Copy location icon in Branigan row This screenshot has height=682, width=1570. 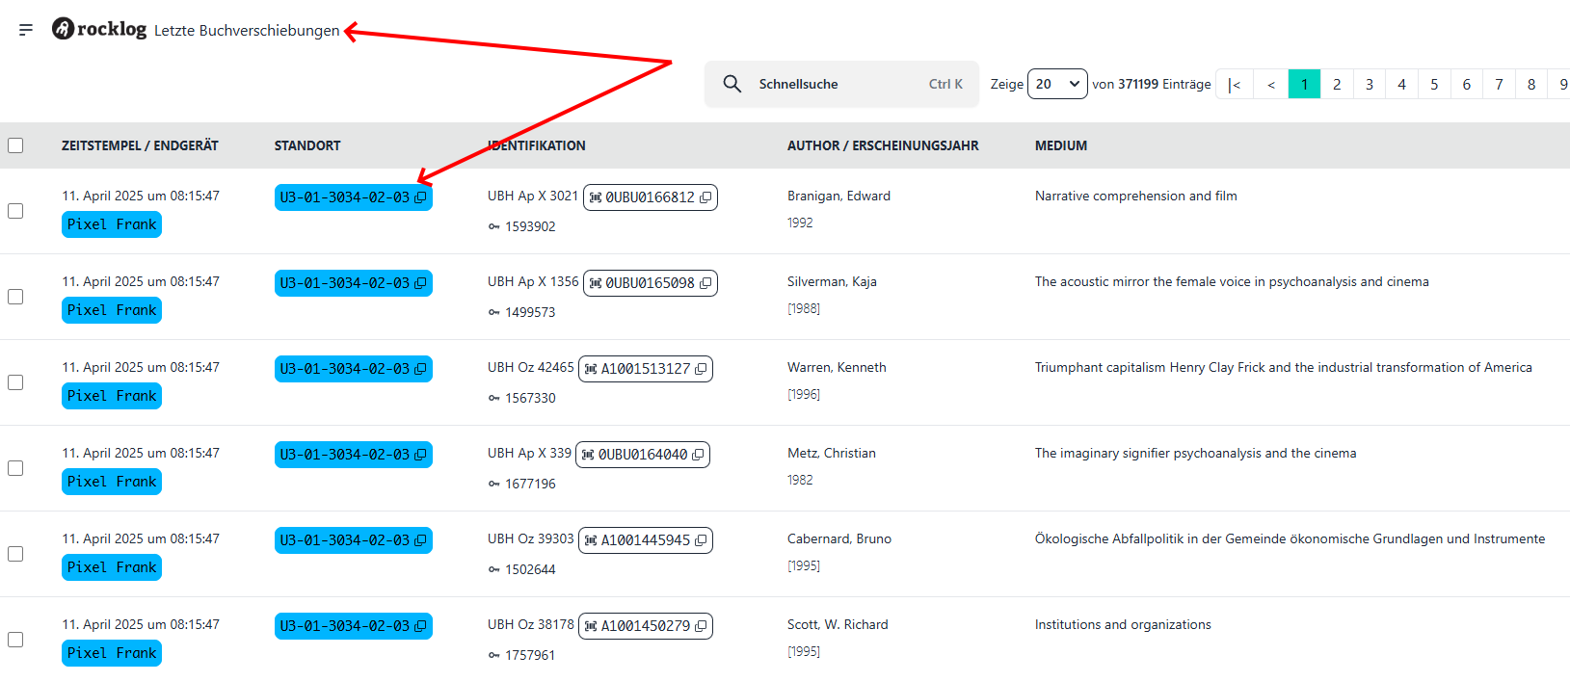click(x=420, y=197)
